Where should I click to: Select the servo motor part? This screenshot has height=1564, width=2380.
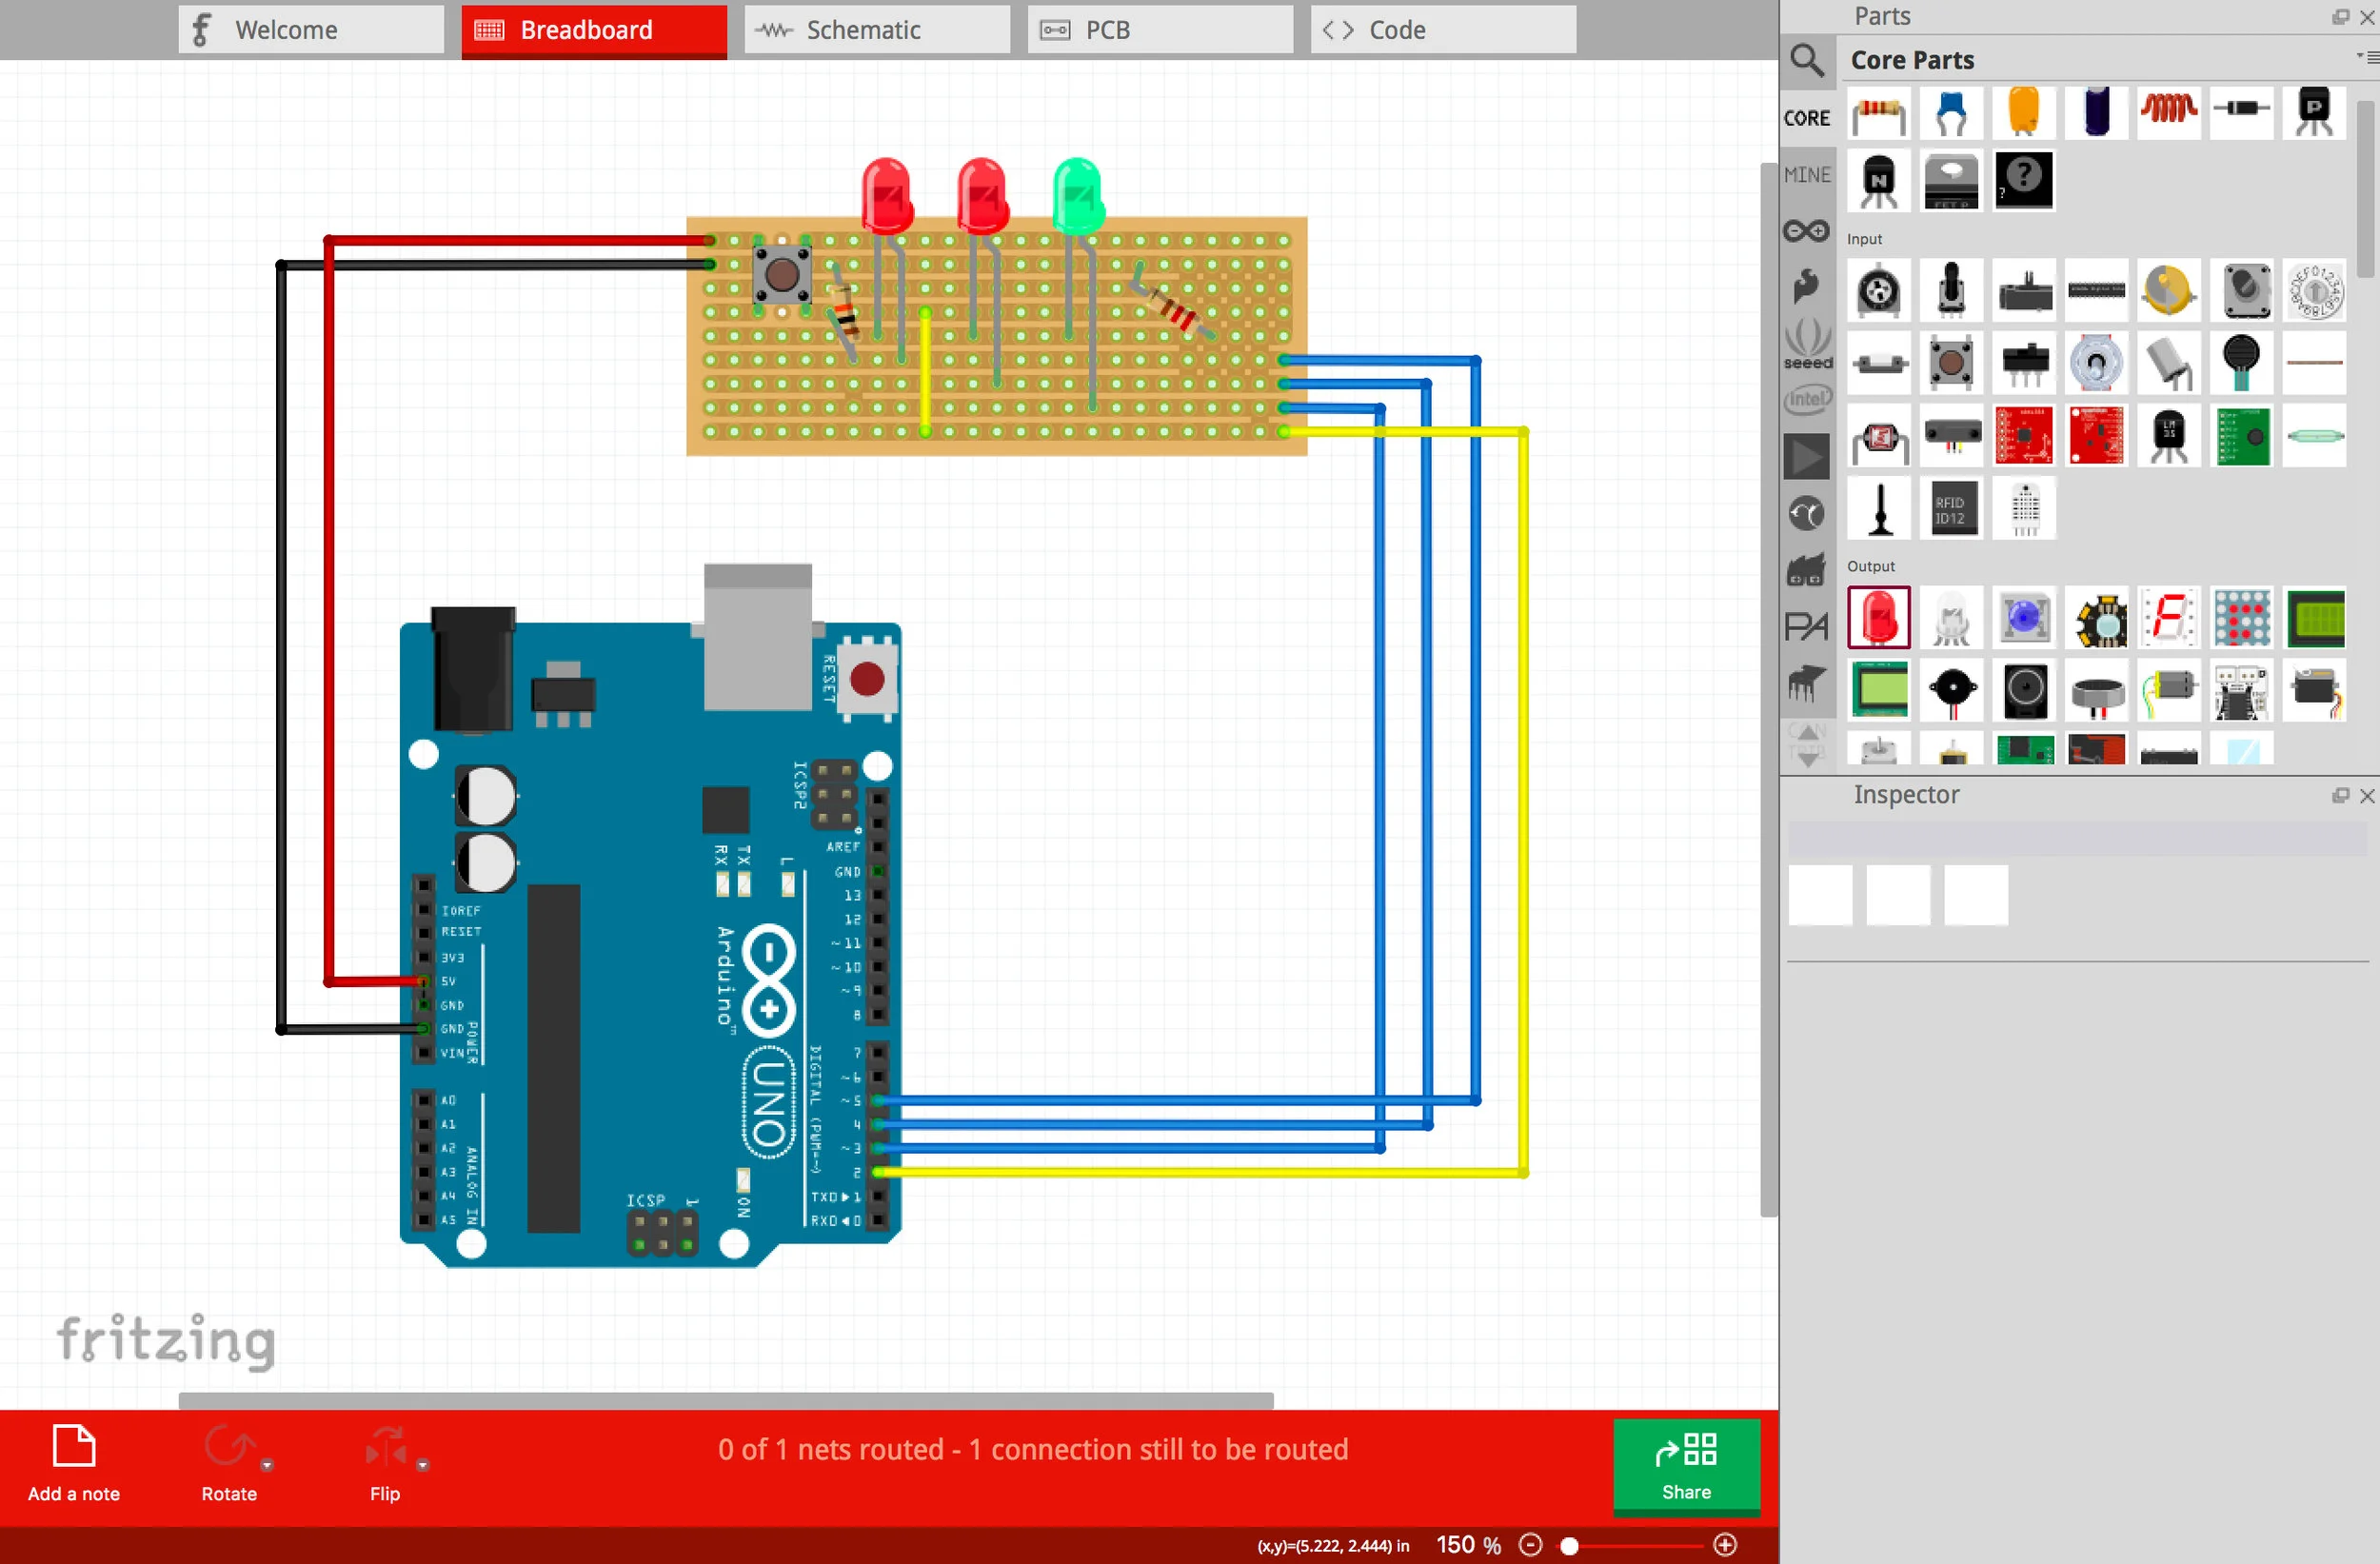point(2315,690)
